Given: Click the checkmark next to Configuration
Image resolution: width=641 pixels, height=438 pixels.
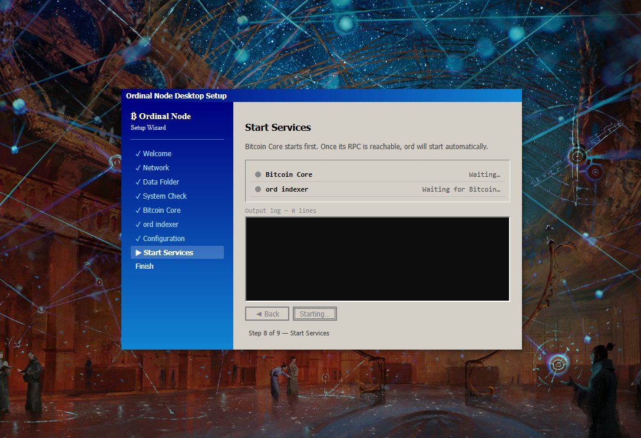Looking at the screenshot, I should click(x=138, y=238).
